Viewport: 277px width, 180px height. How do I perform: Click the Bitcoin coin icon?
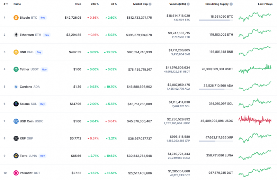click(16, 17)
